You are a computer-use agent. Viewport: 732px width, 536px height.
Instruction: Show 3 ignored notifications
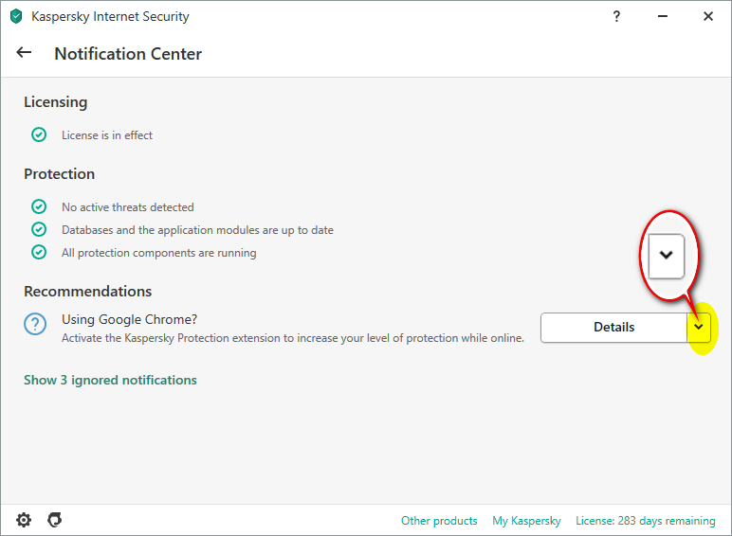(x=110, y=381)
